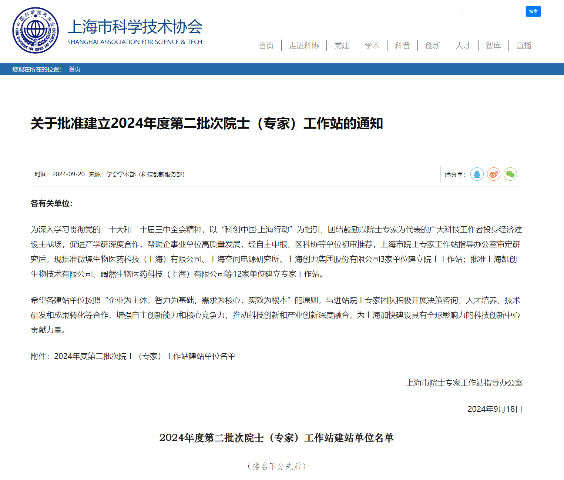Click the Shanghai Association circular logo emblem
564x480 pixels.
coord(36,30)
